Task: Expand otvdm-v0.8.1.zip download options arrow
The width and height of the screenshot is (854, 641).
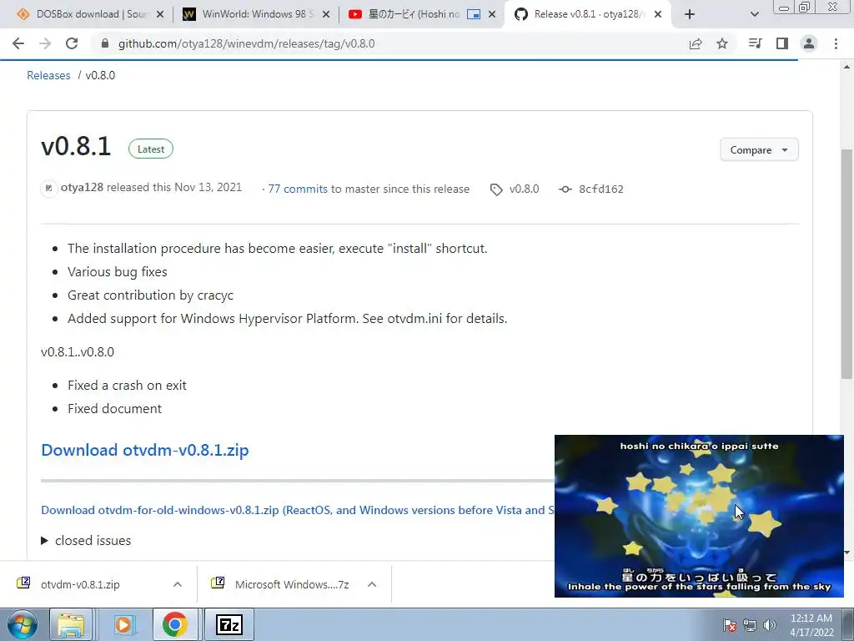Action: tap(177, 584)
